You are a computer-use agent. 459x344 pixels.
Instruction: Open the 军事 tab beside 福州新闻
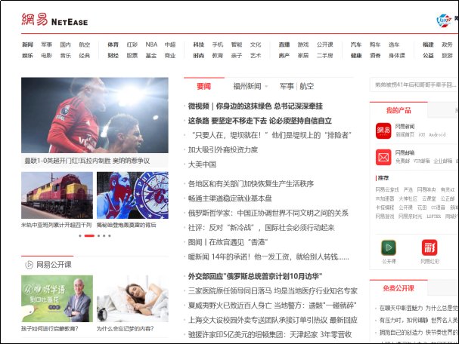point(287,86)
